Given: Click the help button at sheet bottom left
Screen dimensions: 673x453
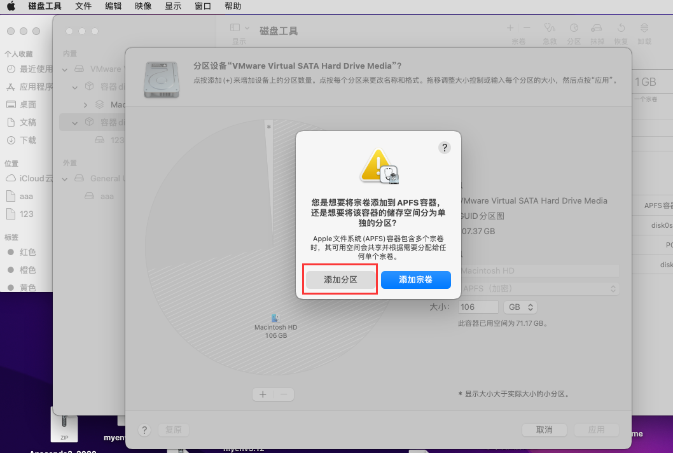Looking at the screenshot, I should (144, 430).
